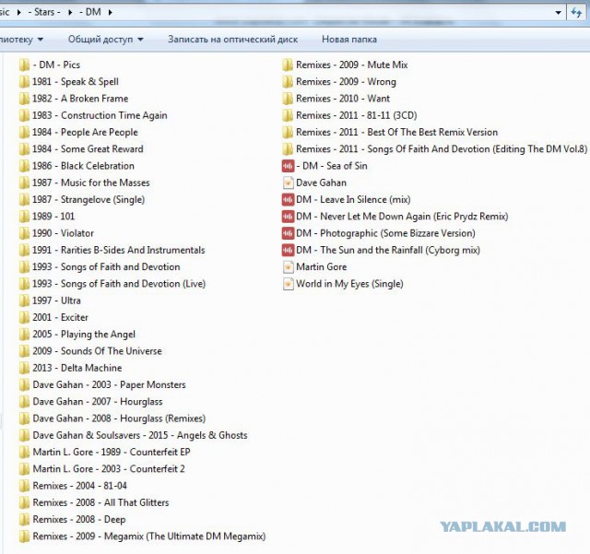Click the folder icon of 1997 - Ultra
This screenshot has height=554, width=590.
point(24,301)
